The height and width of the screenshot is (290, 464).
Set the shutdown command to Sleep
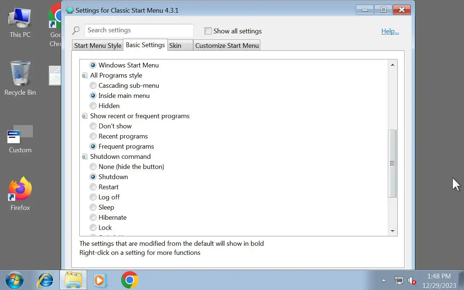click(93, 207)
